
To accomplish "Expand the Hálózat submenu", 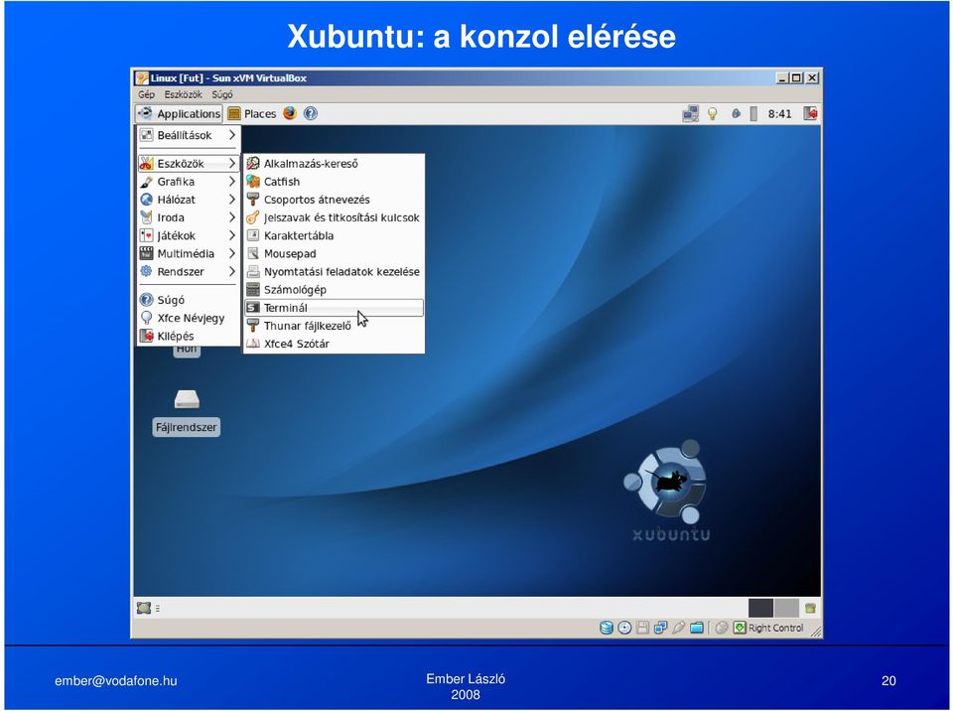I will pos(188,200).
